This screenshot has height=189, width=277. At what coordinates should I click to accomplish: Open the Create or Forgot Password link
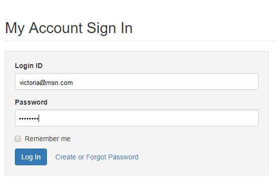click(x=97, y=157)
